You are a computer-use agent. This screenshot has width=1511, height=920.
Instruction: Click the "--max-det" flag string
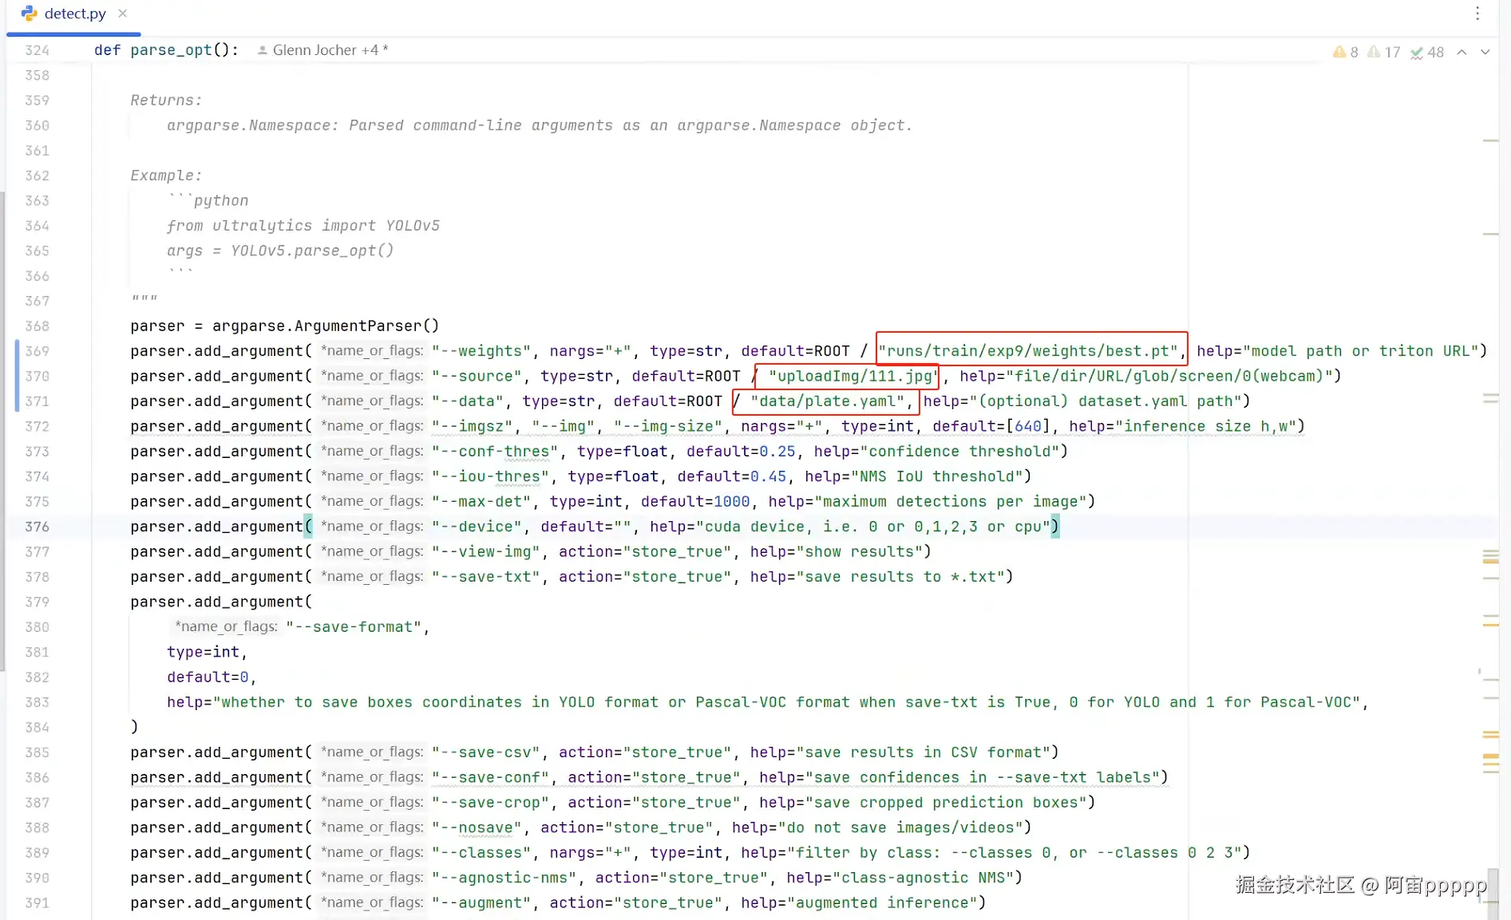pyautogui.click(x=481, y=502)
